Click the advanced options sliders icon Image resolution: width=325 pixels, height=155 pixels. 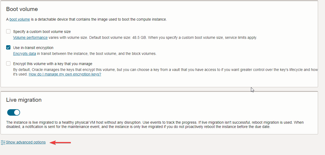(x=3, y=142)
